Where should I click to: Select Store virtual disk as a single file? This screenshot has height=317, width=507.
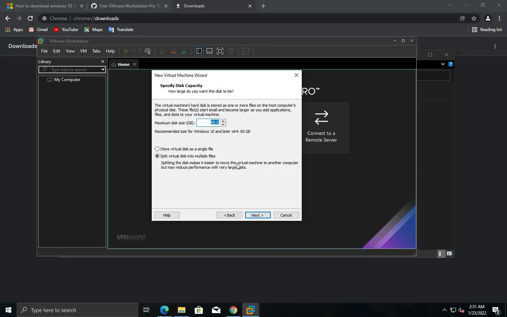[184, 149]
